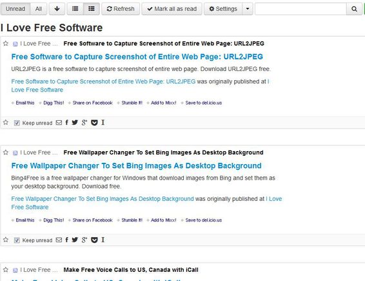Collapse the URL2JPEG article header row title
Viewport: 365px width, 281px height.
coord(164,44)
